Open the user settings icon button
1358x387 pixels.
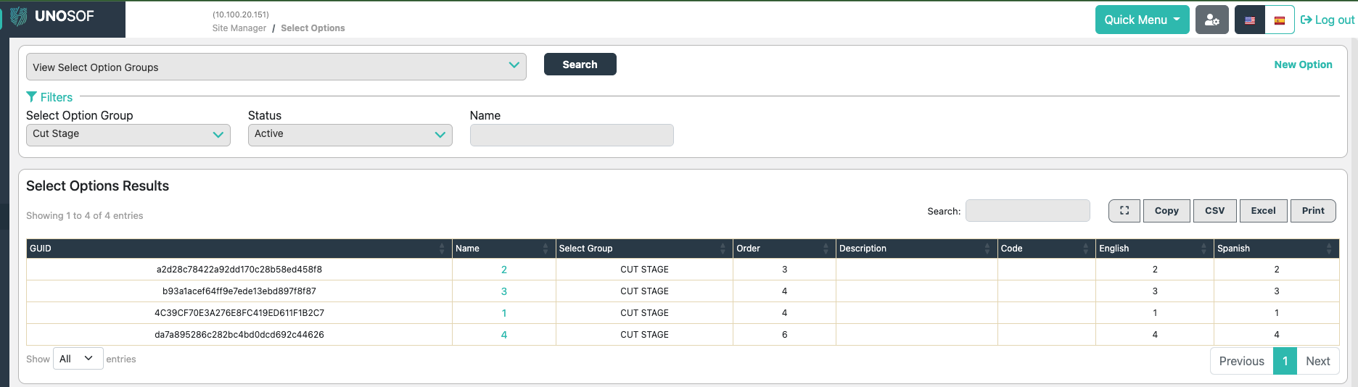click(1211, 20)
